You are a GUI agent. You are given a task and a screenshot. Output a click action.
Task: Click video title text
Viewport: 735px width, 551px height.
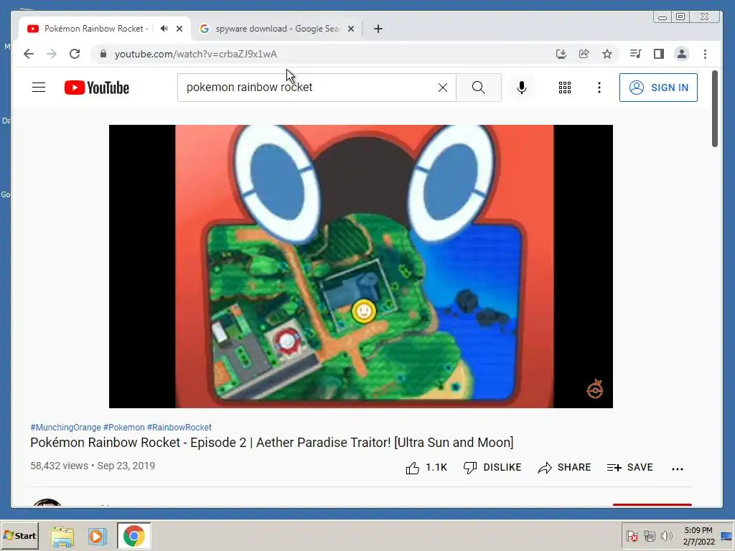272,442
